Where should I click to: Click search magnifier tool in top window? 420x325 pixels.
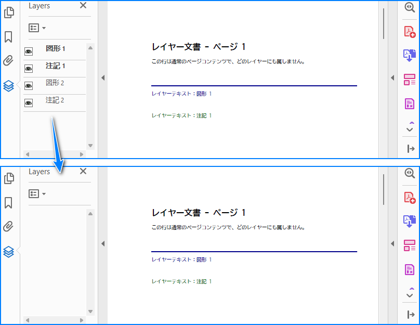click(x=410, y=7)
